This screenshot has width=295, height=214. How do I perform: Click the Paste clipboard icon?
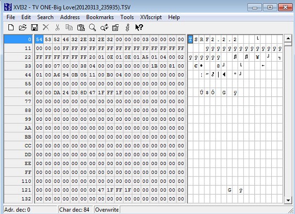click(x=81, y=27)
